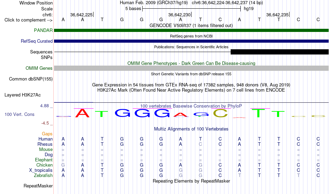Click the 36,642,235 position marker
Screen dimensions: 329x194
(x=278, y=15)
